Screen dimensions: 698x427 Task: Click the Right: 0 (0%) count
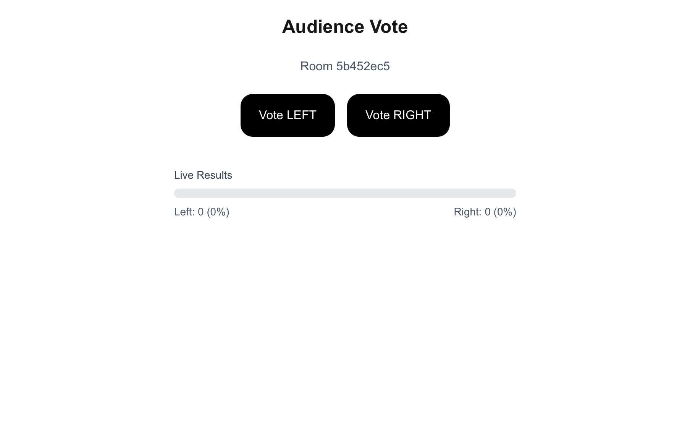click(485, 212)
